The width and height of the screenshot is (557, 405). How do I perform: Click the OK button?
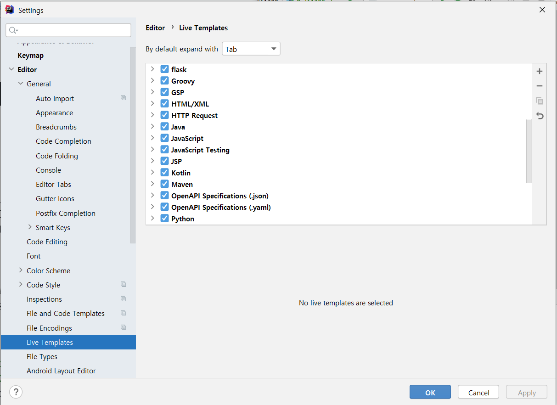click(x=430, y=392)
